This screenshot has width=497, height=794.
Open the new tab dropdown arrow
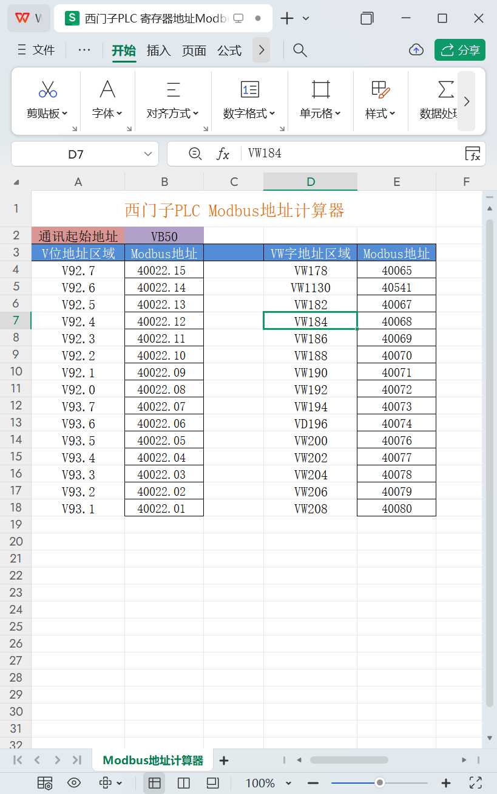tap(306, 18)
